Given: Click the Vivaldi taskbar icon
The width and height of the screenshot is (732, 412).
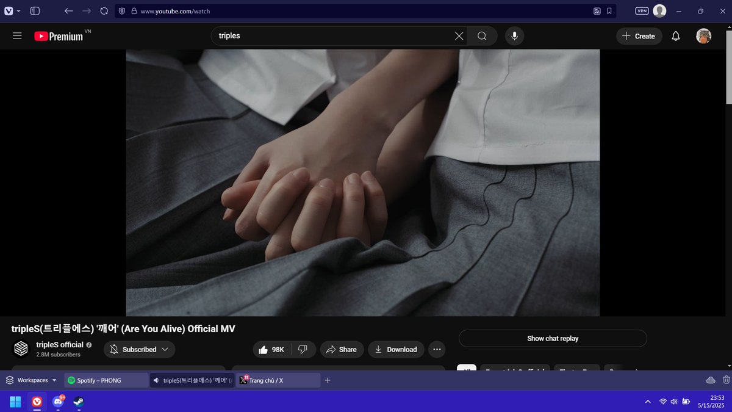Looking at the screenshot, I should click(37, 402).
